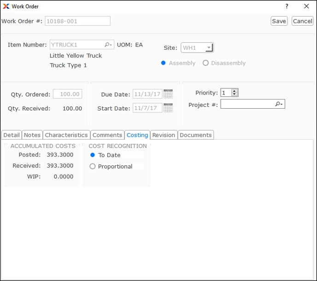Click the Help question mark icon
This screenshot has width=317, height=281.
click(x=287, y=6)
